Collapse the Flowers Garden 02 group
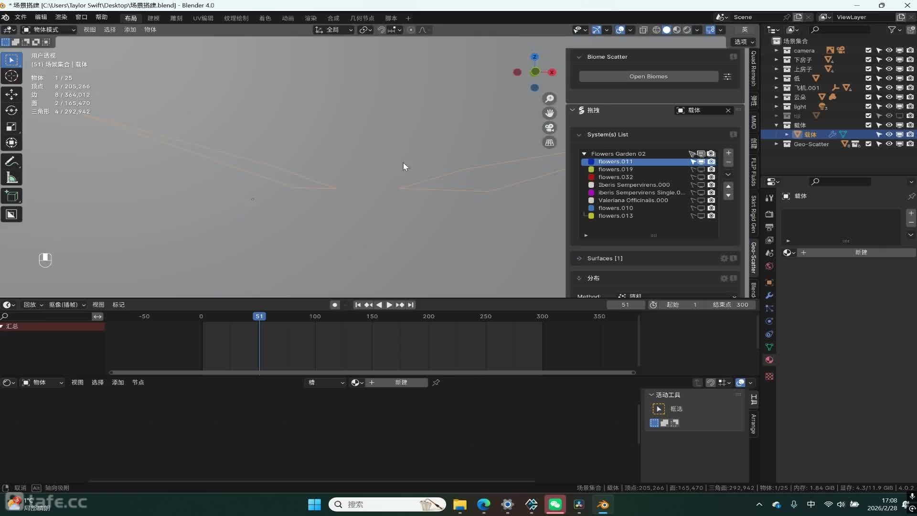Viewport: 917px width, 516px height. point(584,154)
